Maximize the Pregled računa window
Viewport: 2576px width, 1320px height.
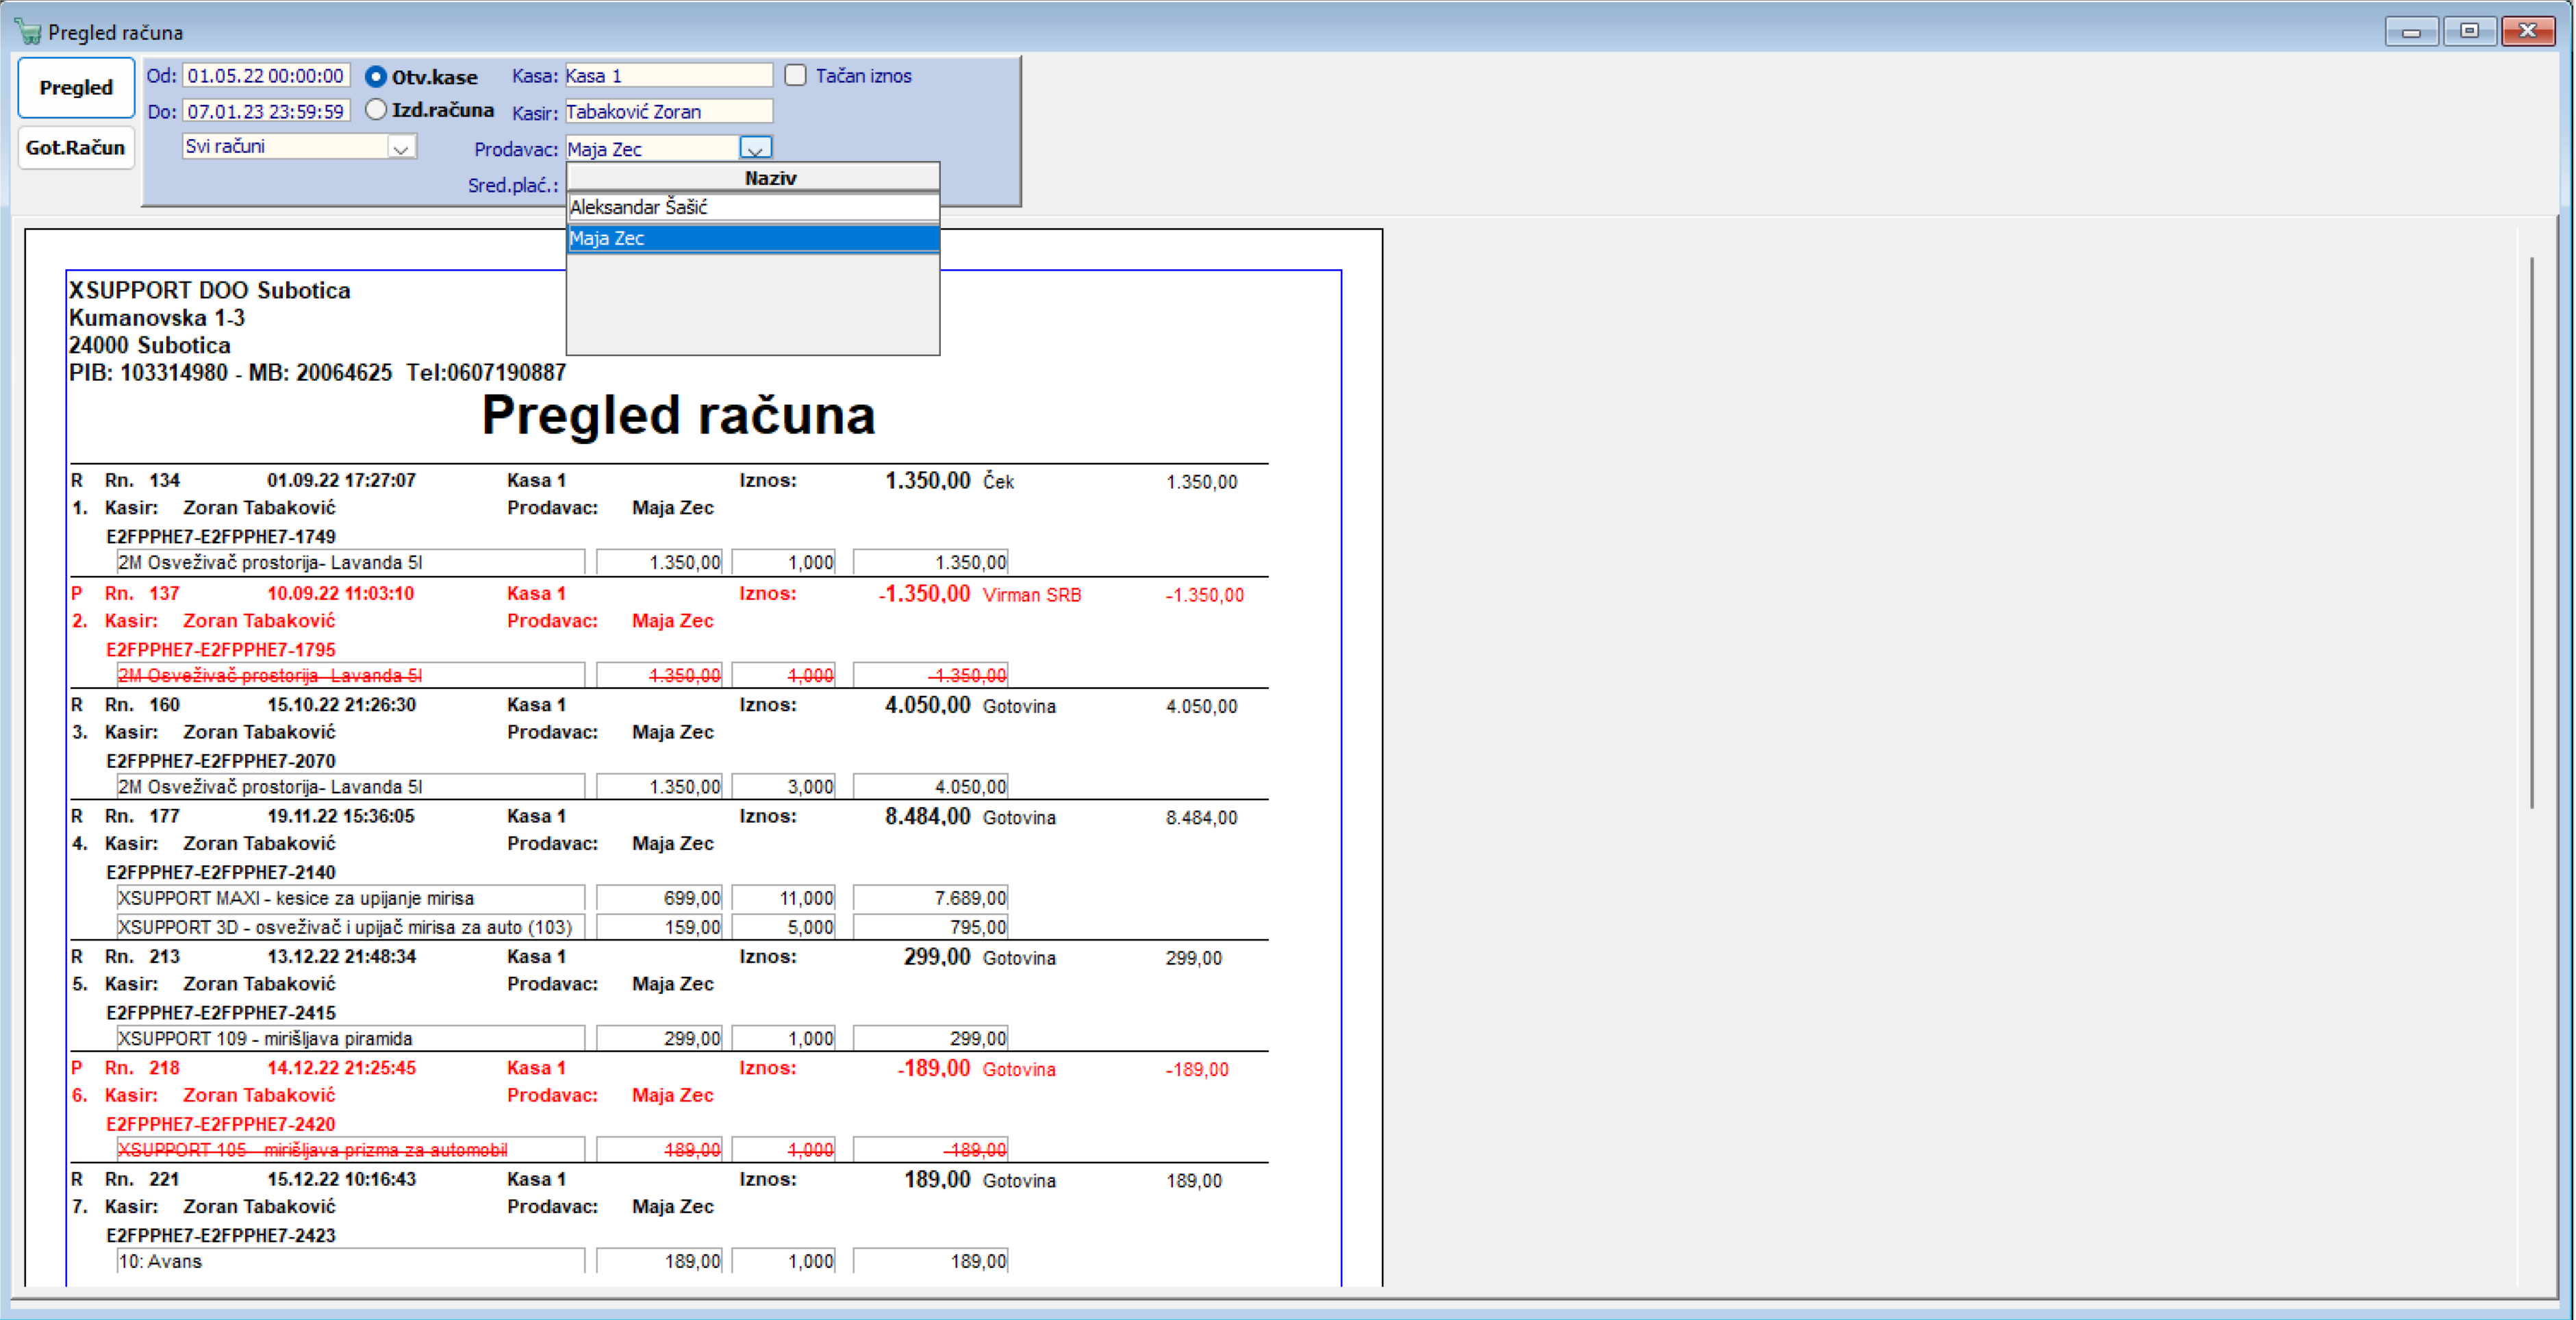[2470, 31]
